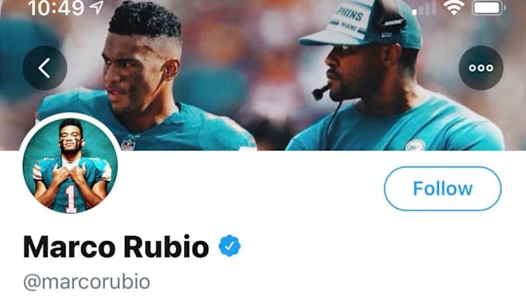Tap the location services arrow icon
The height and width of the screenshot is (296, 526).
97,7
